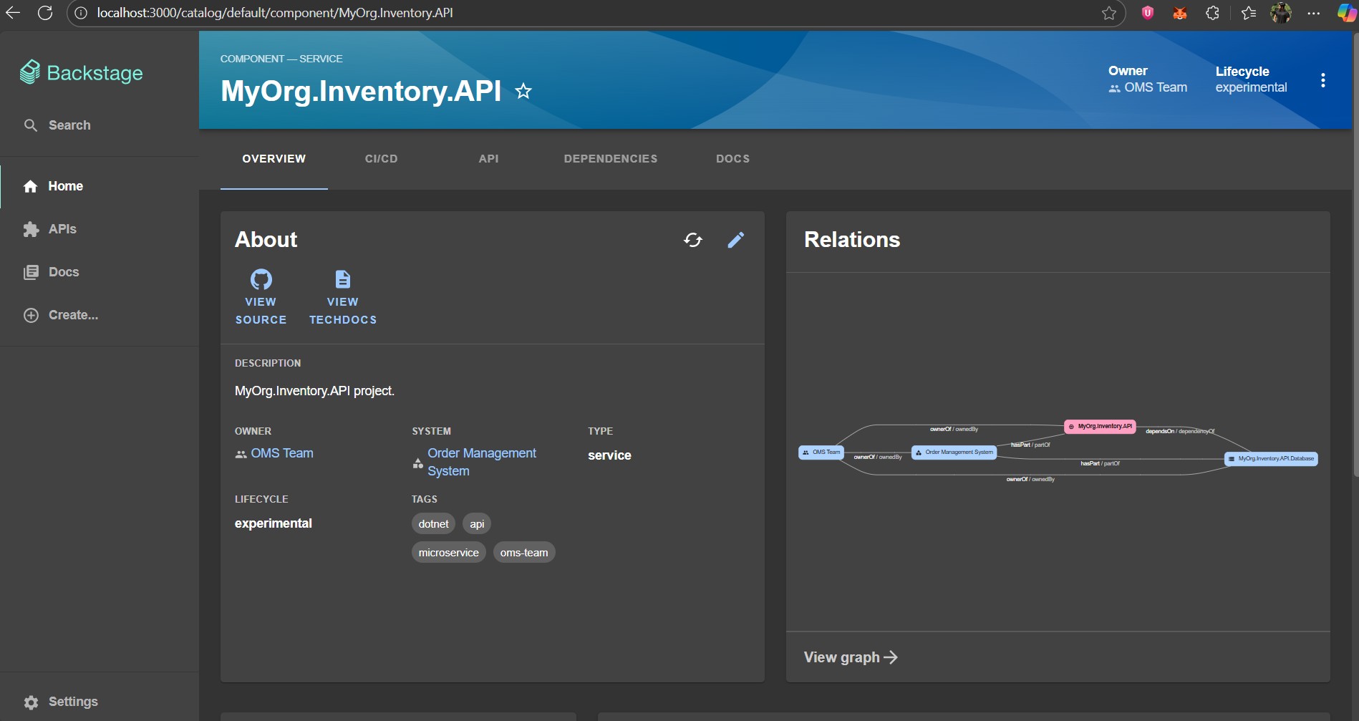
Task: Switch to the Overview tab
Action: tap(274, 159)
